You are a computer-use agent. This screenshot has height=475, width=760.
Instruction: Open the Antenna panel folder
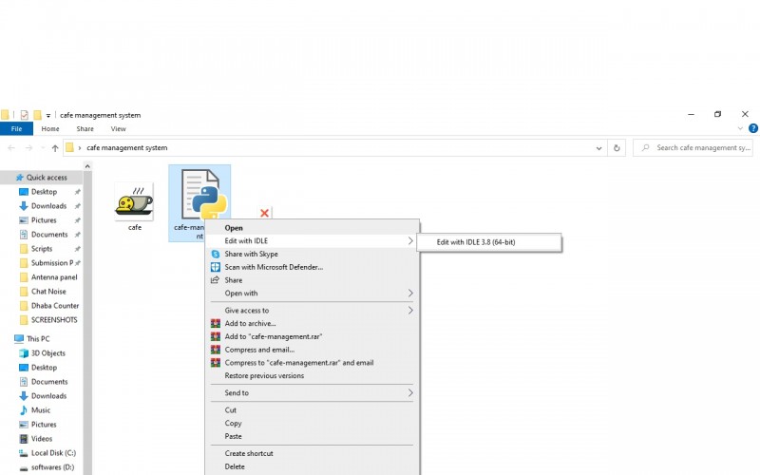[x=54, y=277]
